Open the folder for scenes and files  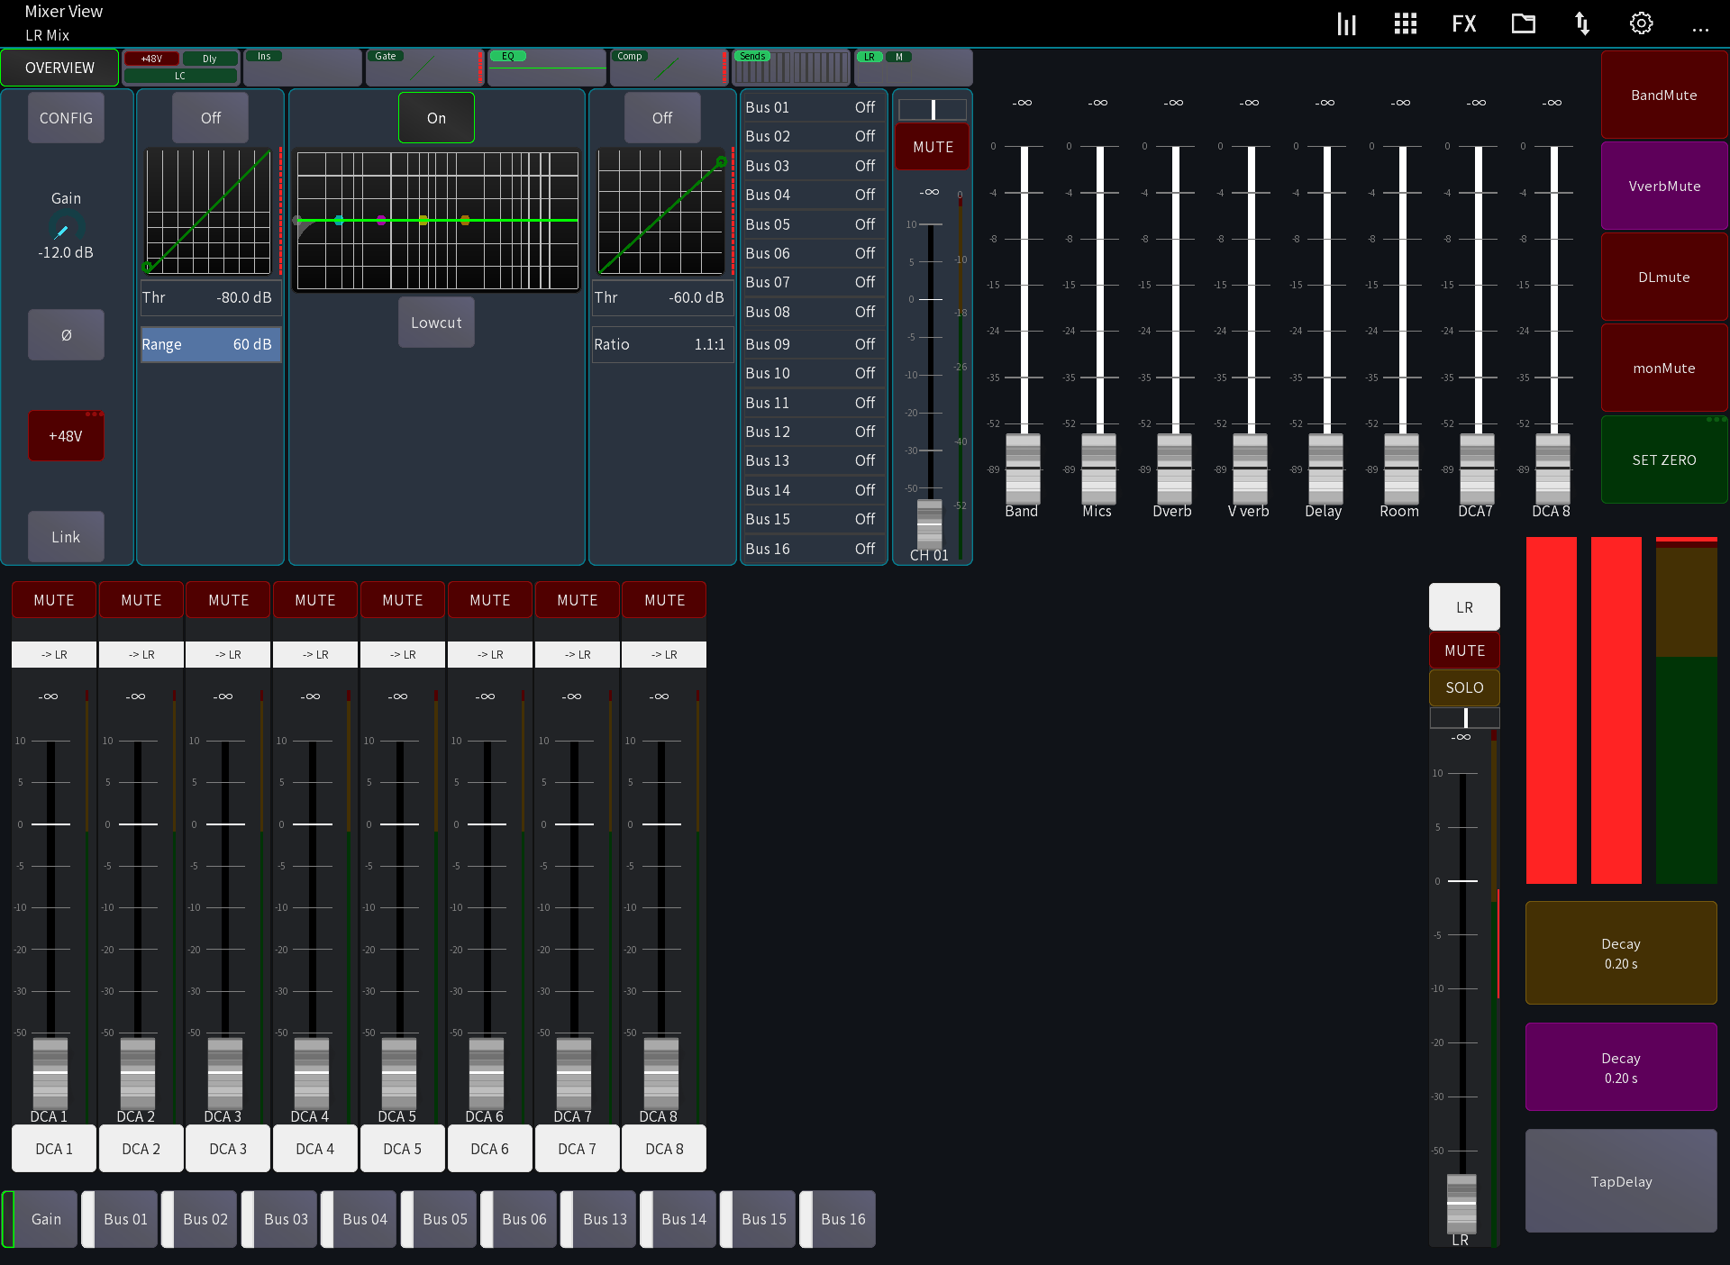[x=1524, y=23]
